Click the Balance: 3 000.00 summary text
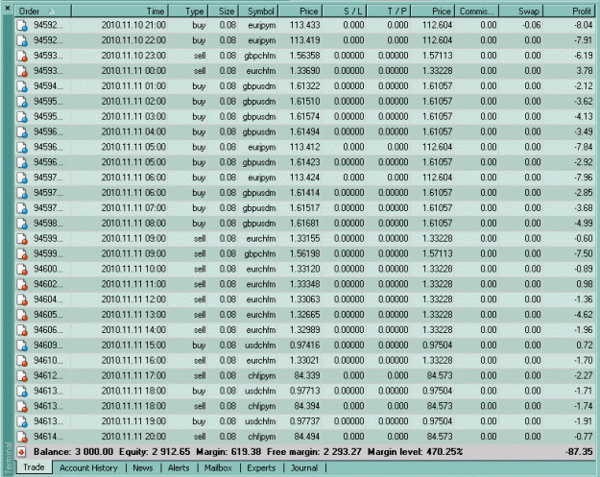Viewport: 600px width, 477px height. pyautogui.click(x=73, y=452)
